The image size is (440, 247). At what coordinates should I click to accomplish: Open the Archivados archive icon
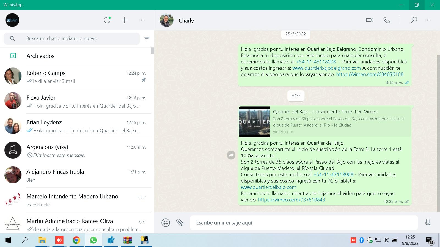pyautogui.click(x=13, y=56)
